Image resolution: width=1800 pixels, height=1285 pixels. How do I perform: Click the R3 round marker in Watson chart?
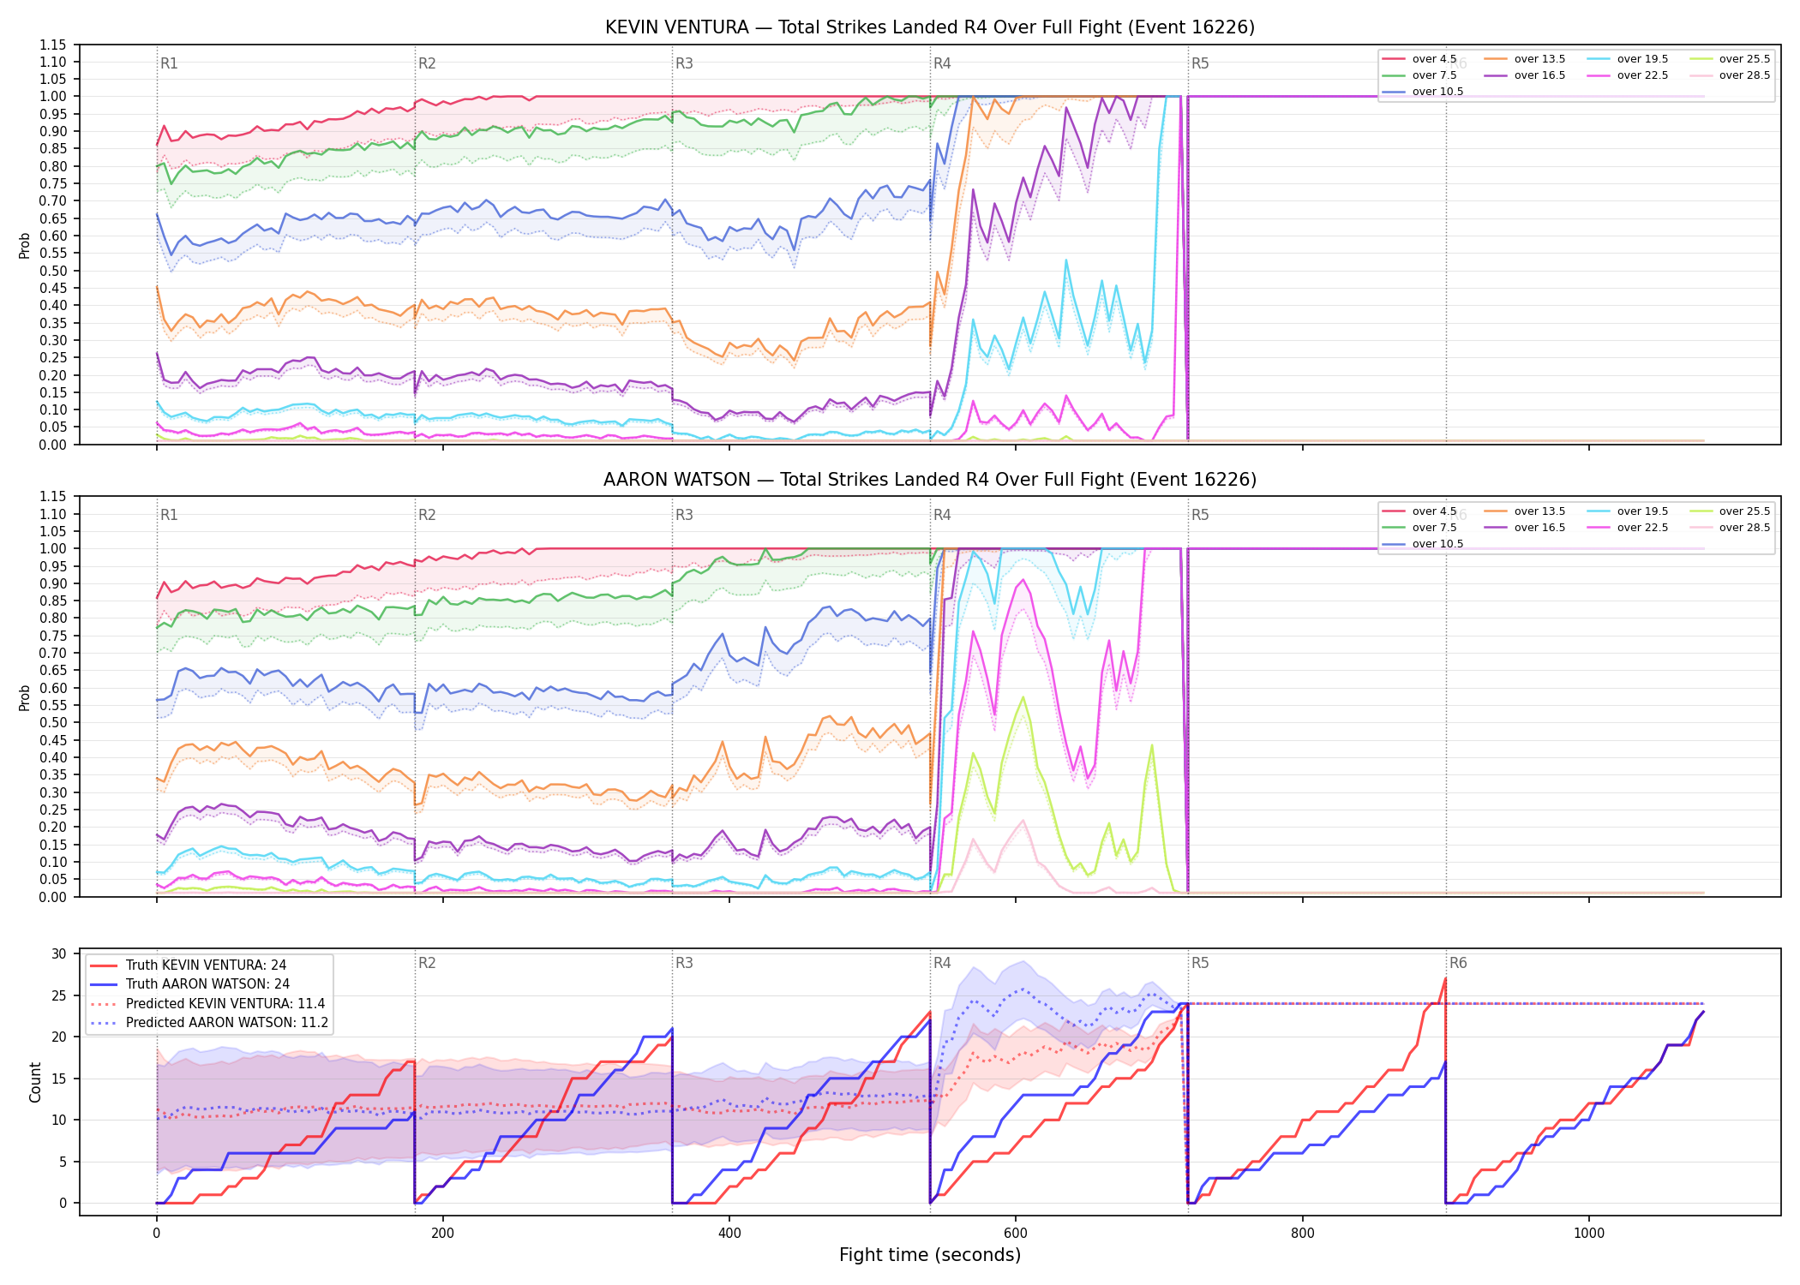pyautogui.click(x=684, y=515)
